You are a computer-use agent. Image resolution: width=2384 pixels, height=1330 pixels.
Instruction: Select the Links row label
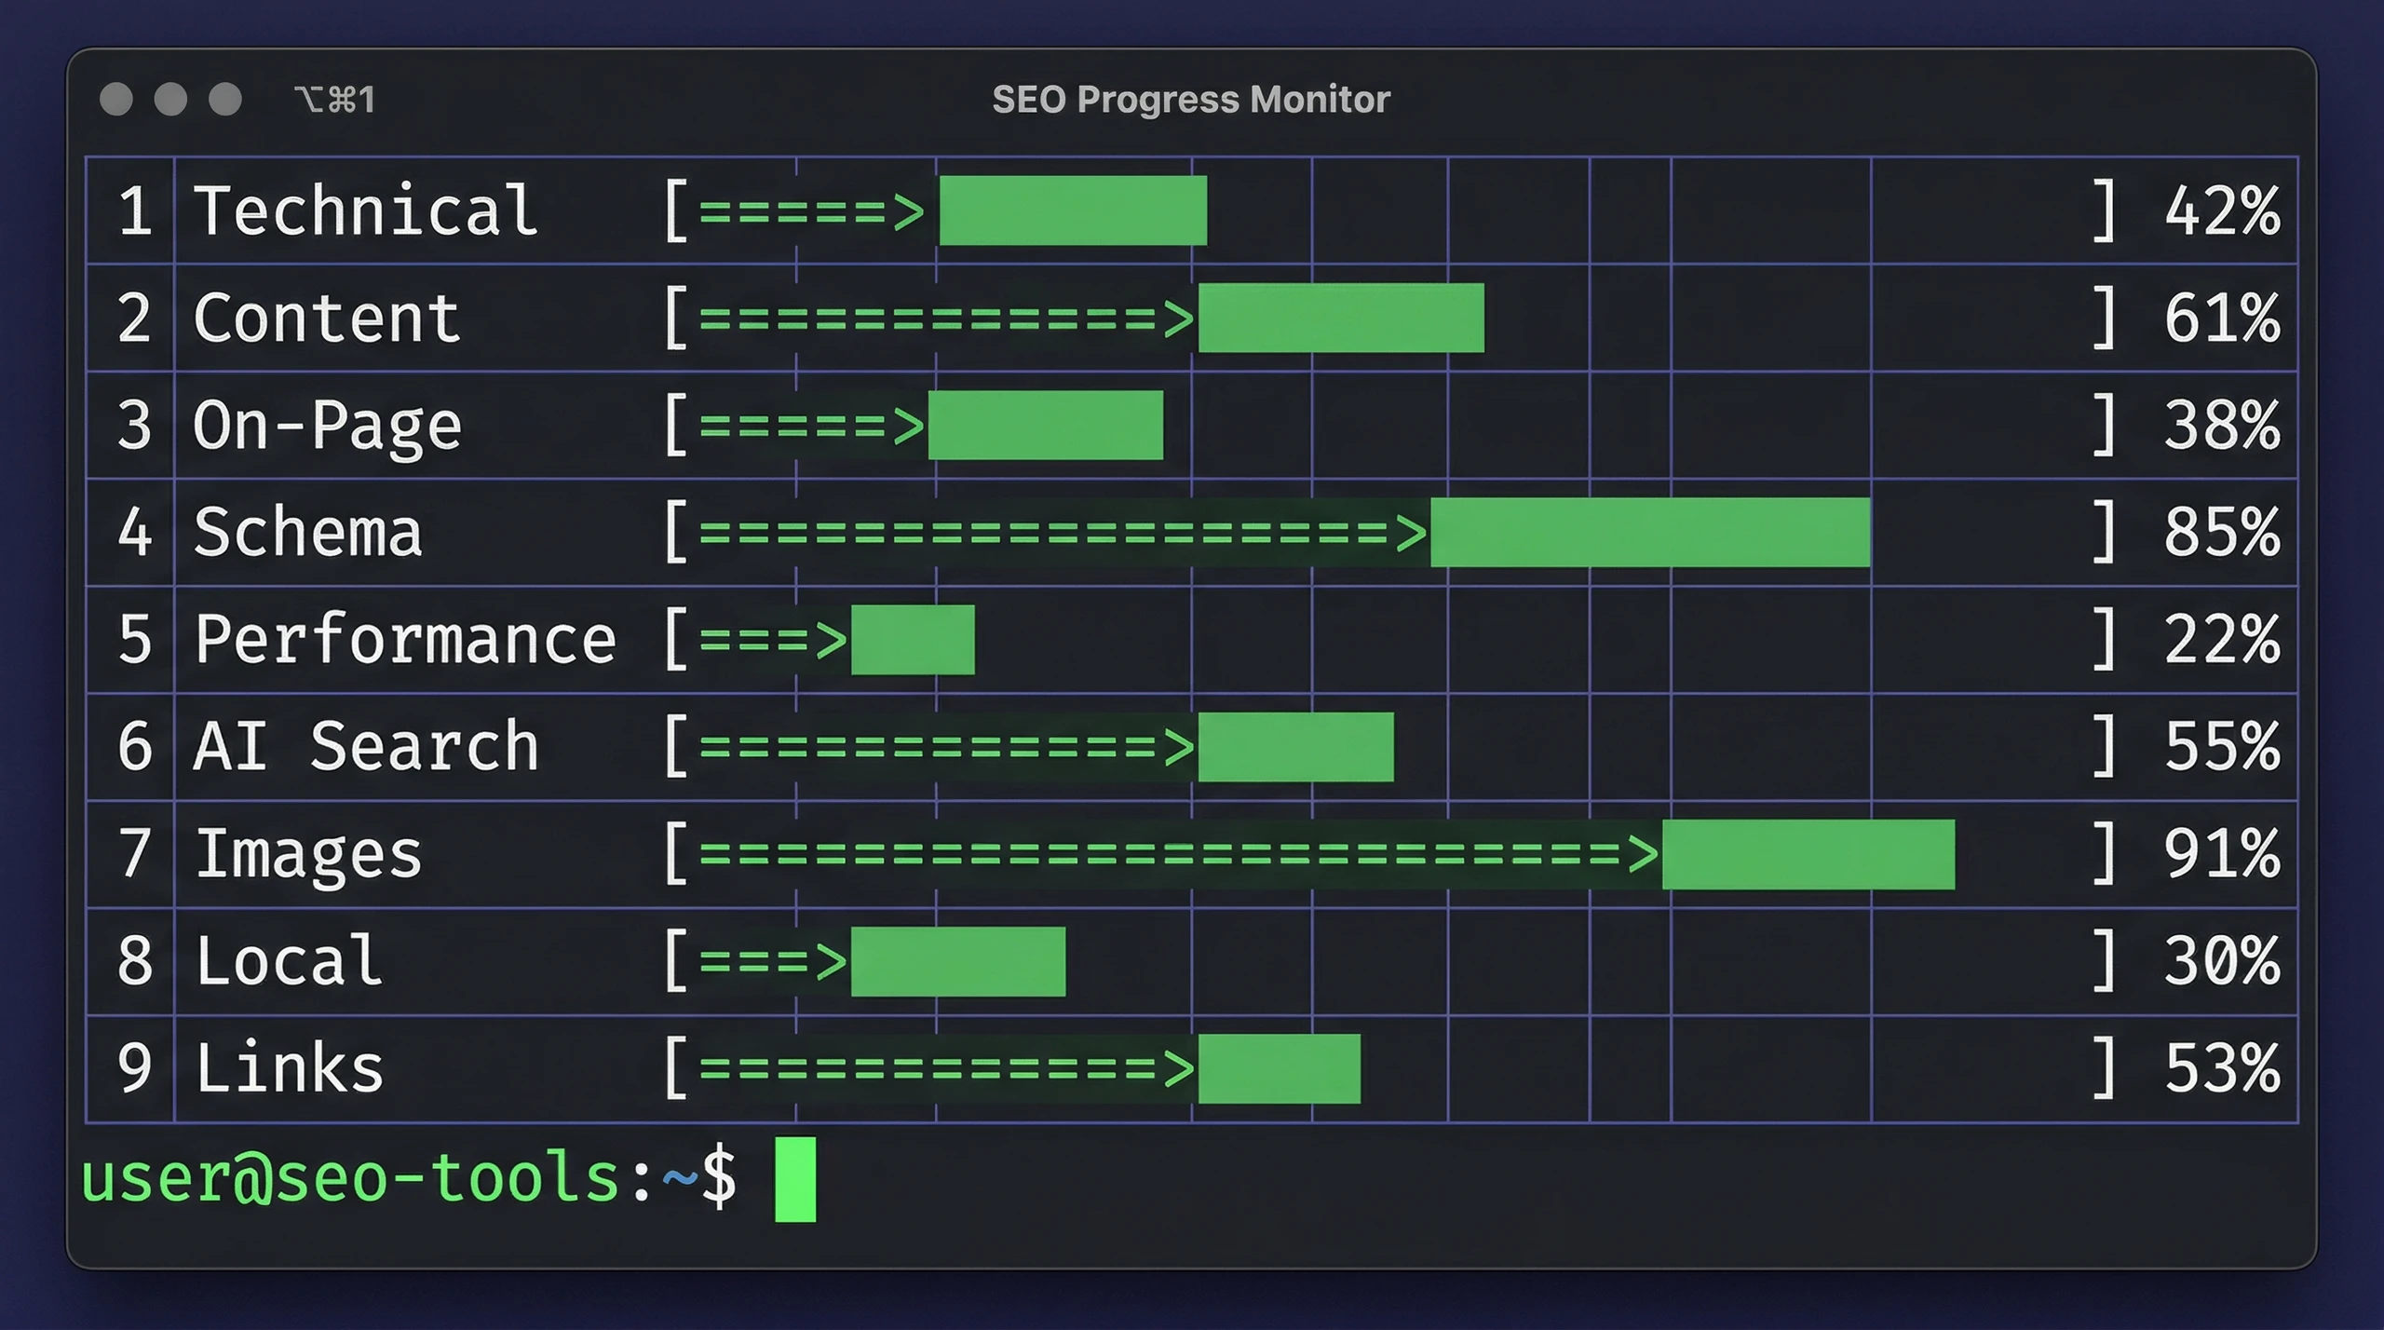coord(289,1068)
